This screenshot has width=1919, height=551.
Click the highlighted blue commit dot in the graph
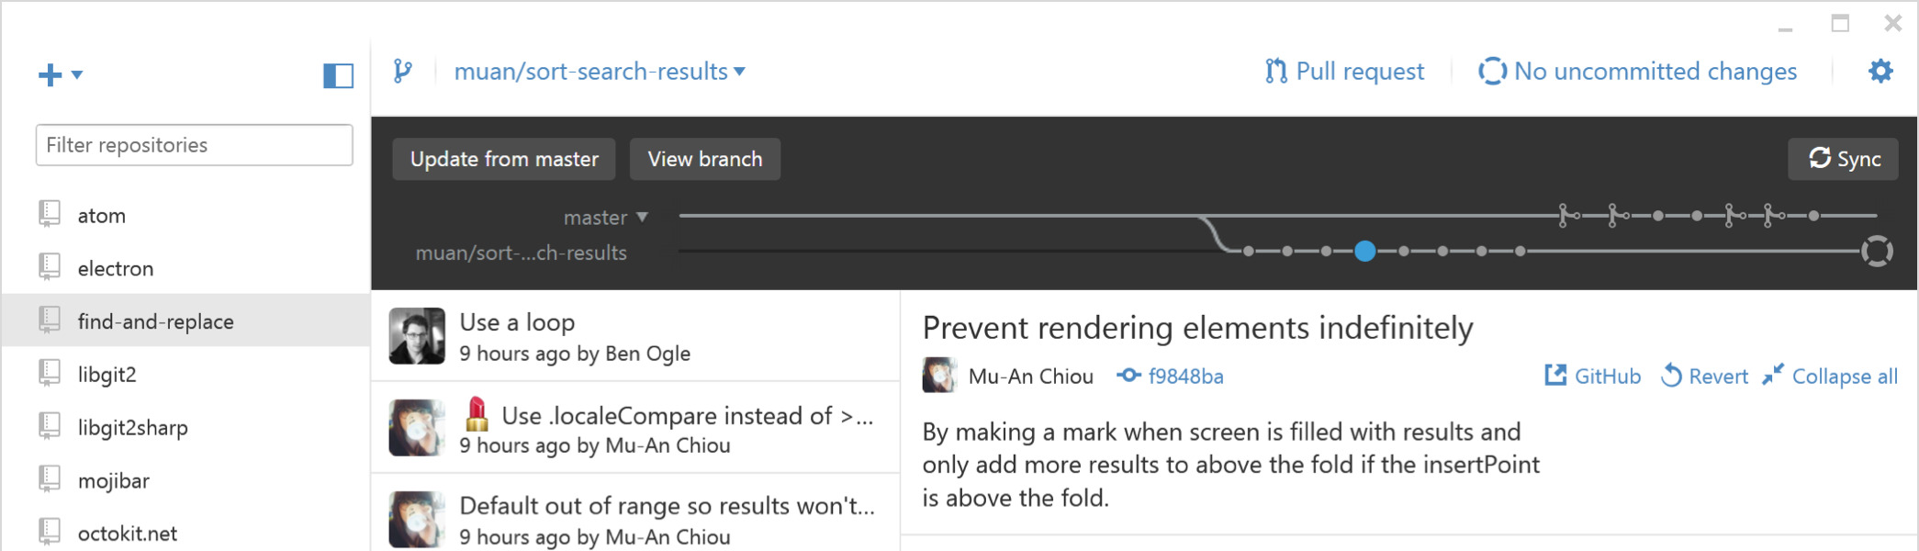pyautogui.click(x=1365, y=251)
